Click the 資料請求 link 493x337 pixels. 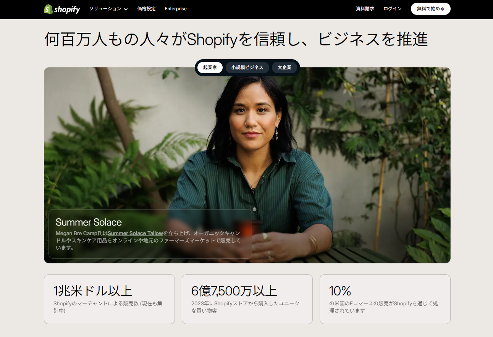(365, 9)
